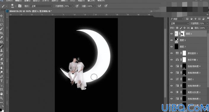
Task: Expand the brush opacity slider arrow
Action: [x=72, y=6]
